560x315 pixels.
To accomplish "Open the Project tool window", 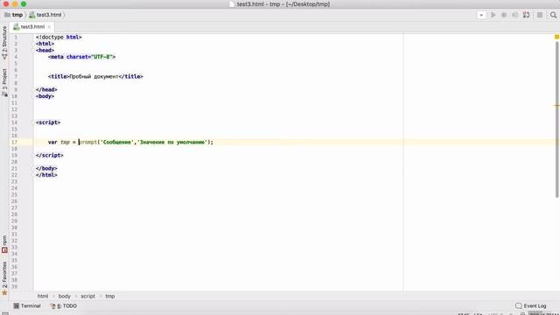I will [4, 82].
